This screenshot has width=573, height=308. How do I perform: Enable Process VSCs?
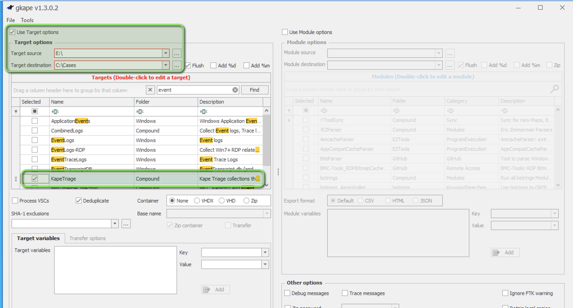15,201
